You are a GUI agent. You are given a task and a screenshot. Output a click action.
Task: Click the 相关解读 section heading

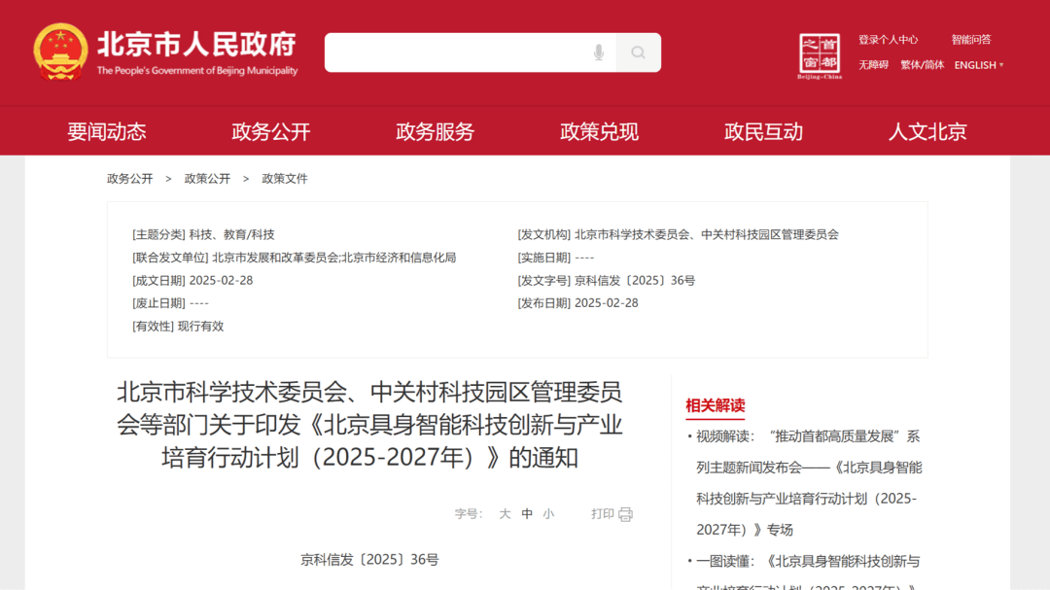[x=716, y=405]
